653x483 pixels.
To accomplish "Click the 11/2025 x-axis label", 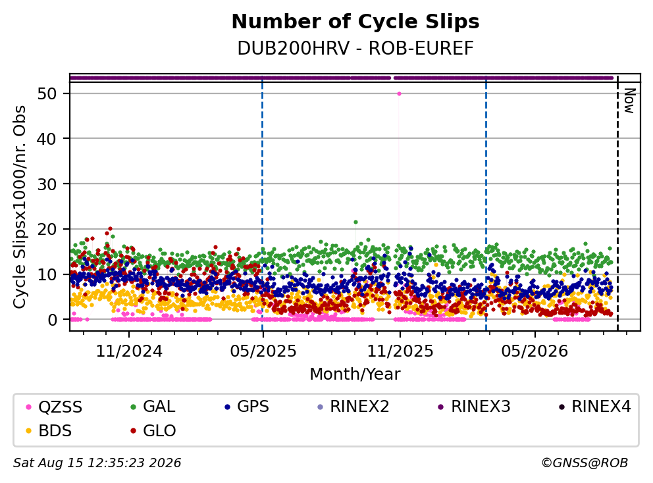I will 400,351.
